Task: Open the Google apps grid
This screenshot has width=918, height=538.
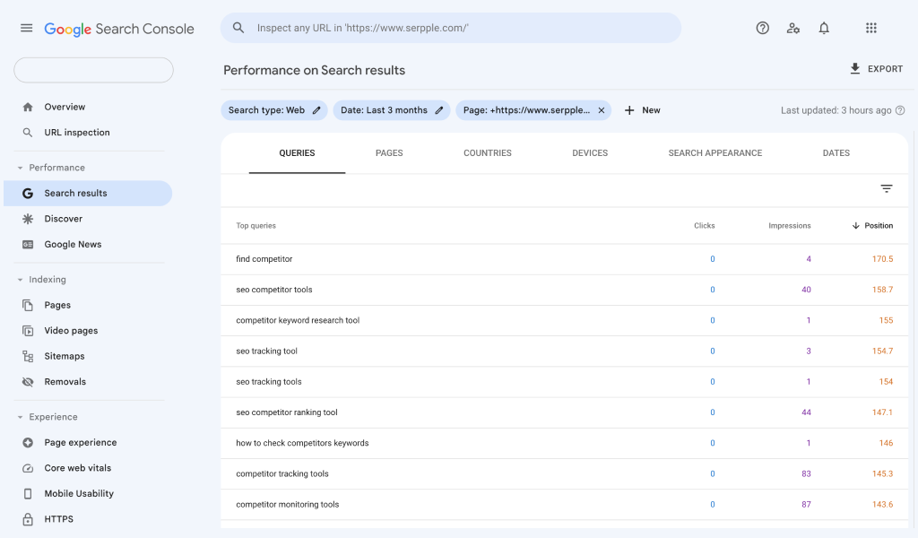Action: click(871, 28)
